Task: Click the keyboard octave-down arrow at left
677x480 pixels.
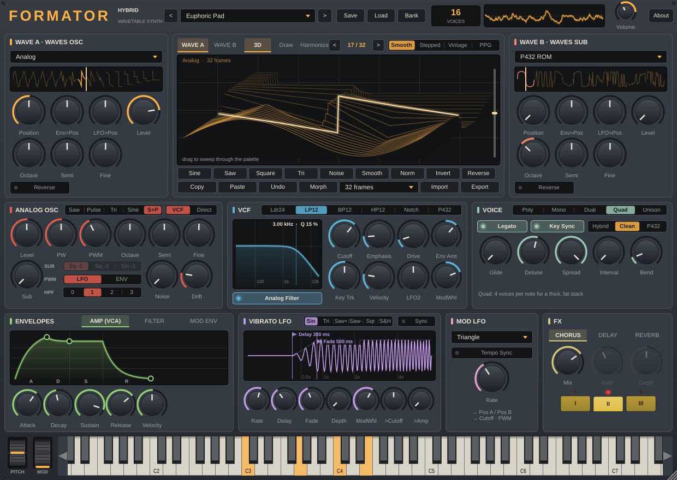Action: tap(63, 456)
